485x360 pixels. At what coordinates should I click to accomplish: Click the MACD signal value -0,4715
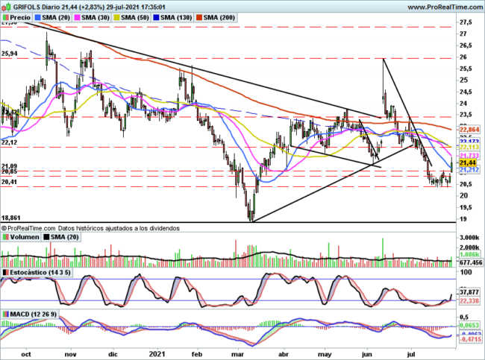[470, 340]
